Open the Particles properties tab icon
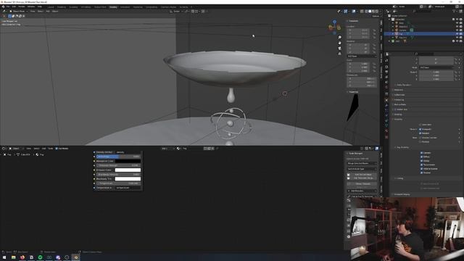This screenshot has width=464, height=261. (386, 110)
